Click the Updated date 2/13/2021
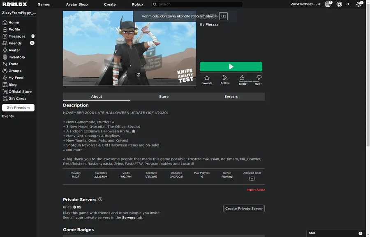 [x=176, y=177]
